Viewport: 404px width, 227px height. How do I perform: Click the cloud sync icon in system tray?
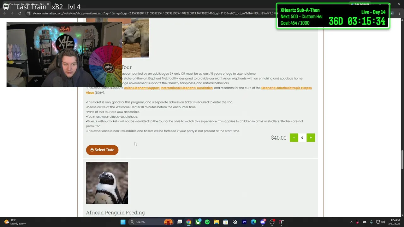pos(365,222)
